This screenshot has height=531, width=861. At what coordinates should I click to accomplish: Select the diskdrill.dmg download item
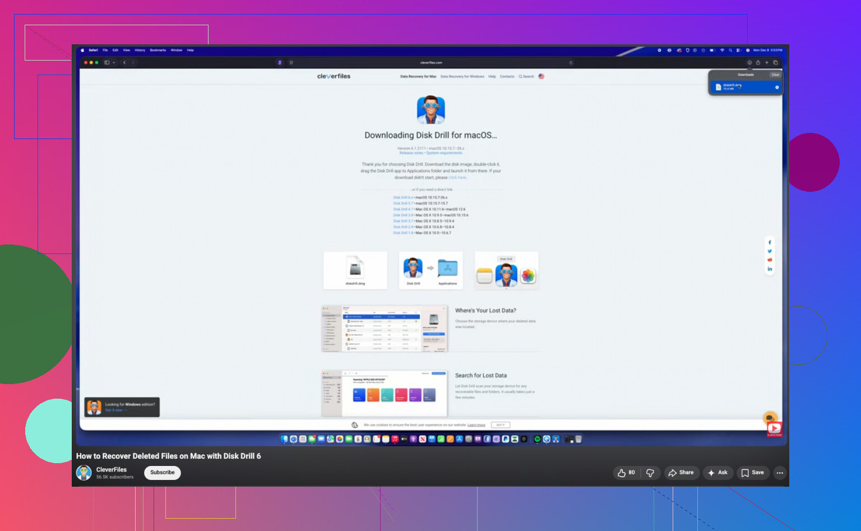click(746, 87)
